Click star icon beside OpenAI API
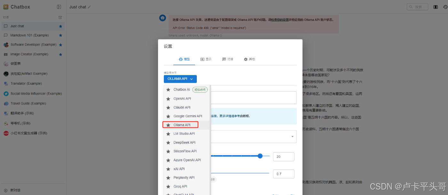The image size is (448, 195). (x=168, y=99)
